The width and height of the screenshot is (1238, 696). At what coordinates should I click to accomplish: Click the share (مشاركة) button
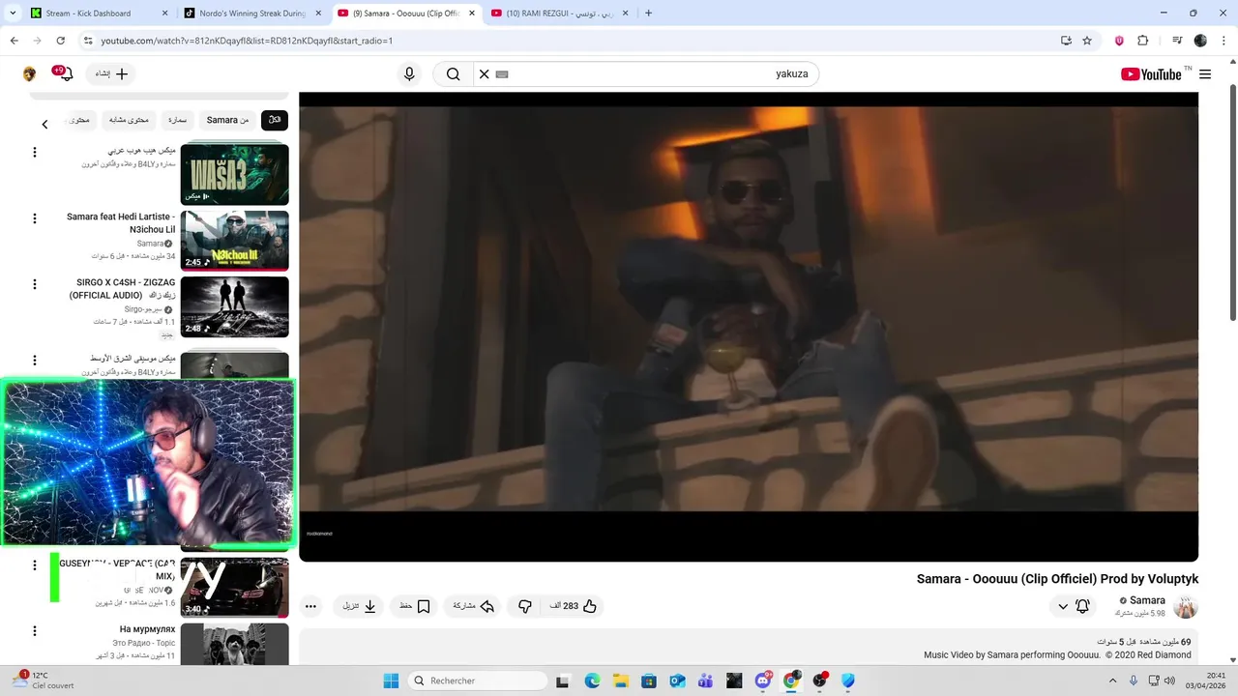[x=474, y=606]
